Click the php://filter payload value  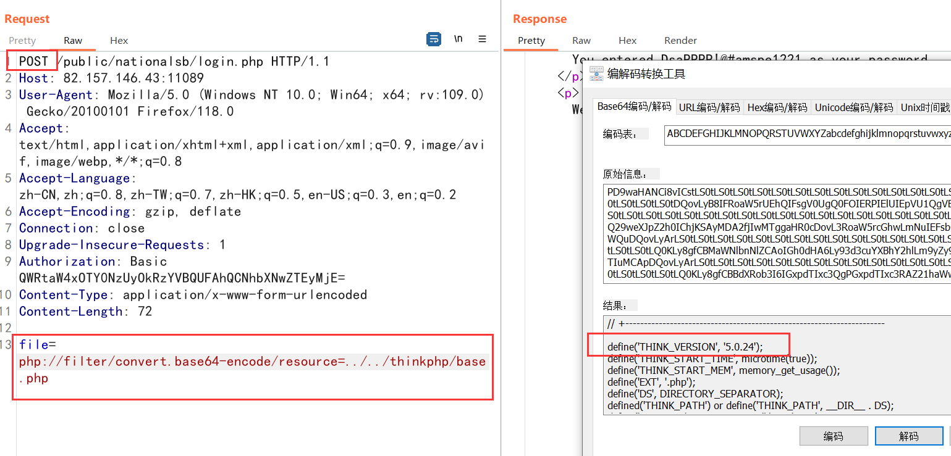click(252, 370)
